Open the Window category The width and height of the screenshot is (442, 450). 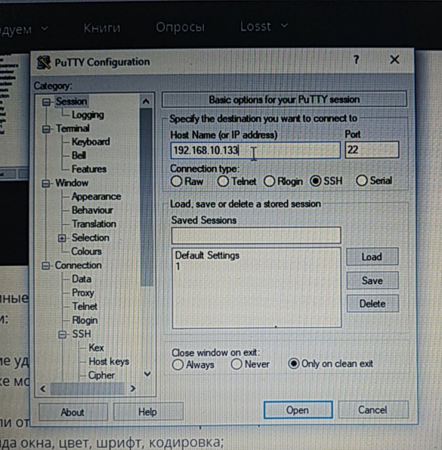coord(72,183)
